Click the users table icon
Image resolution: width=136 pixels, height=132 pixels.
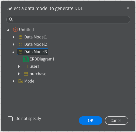[x=26, y=67]
